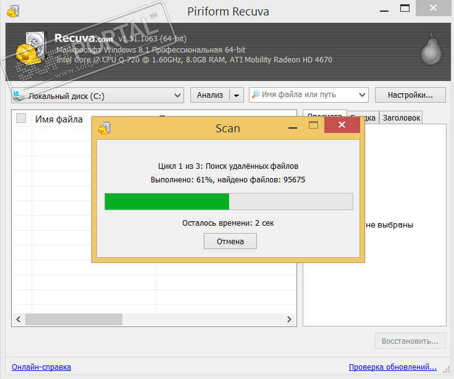Click the Scan dialog title bar icon
This screenshot has height=379, width=454.
pyautogui.click(x=104, y=128)
